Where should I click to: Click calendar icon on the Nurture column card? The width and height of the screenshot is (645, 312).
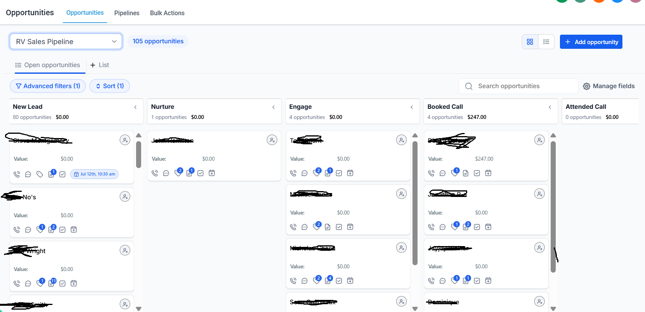[x=212, y=173]
